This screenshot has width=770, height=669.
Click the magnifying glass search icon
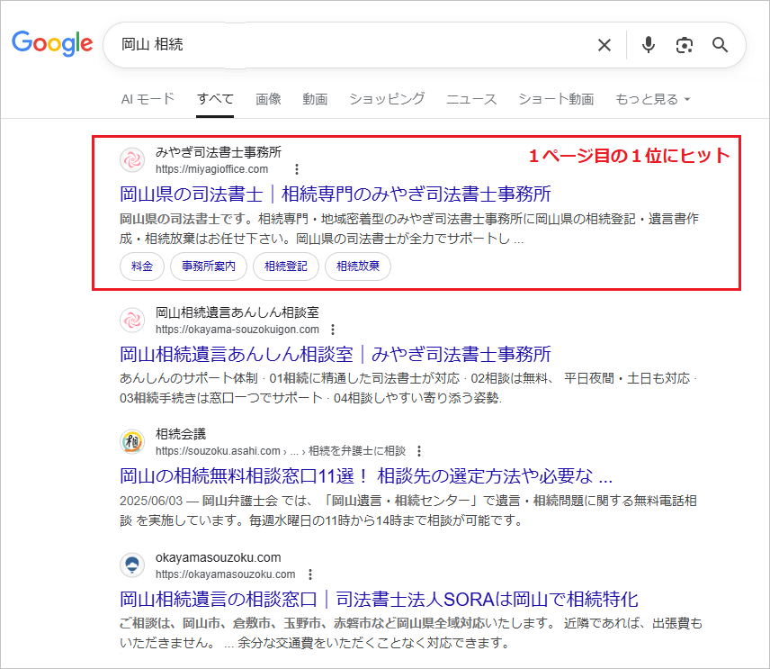point(720,45)
